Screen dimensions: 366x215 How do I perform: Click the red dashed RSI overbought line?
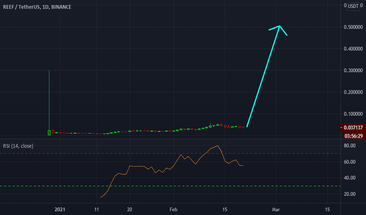[170, 153]
